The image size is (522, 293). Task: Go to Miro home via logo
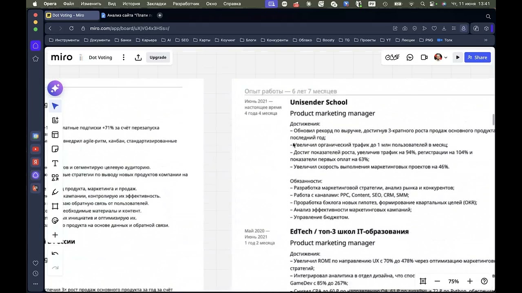click(x=62, y=57)
